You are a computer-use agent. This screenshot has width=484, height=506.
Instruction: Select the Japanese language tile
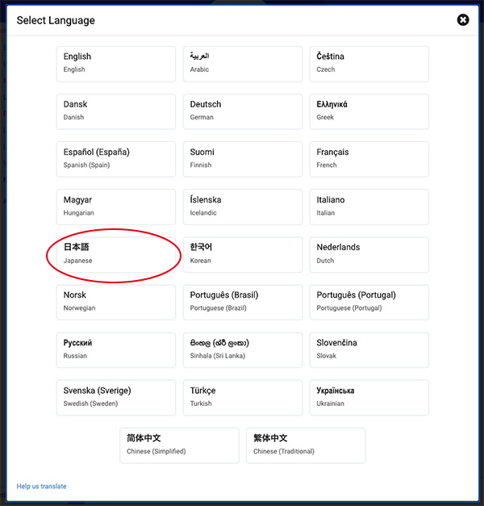[x=116, y=254]
